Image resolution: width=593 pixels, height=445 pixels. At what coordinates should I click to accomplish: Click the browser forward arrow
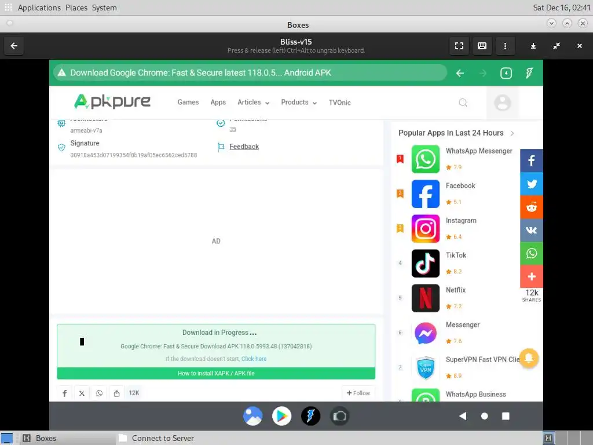(x=483, y=73)
